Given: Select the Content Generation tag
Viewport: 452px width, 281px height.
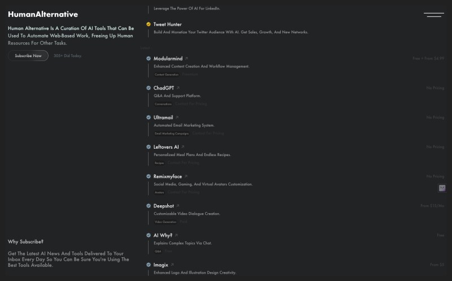Looking at the screenshot, I should pos(167,75).
